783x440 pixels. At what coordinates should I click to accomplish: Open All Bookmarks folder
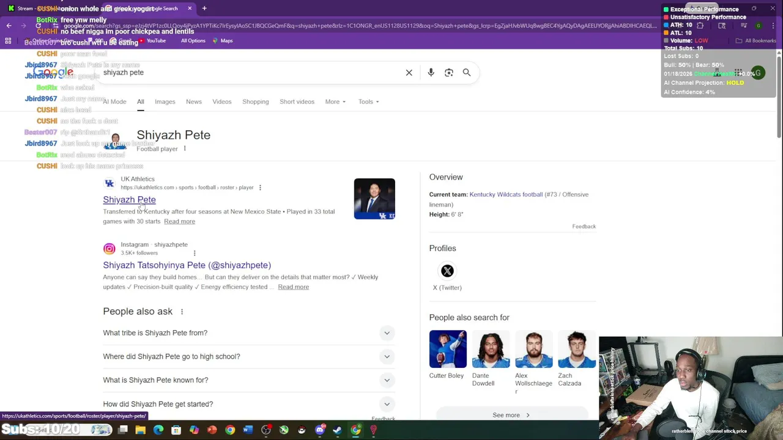coord(756,41)
